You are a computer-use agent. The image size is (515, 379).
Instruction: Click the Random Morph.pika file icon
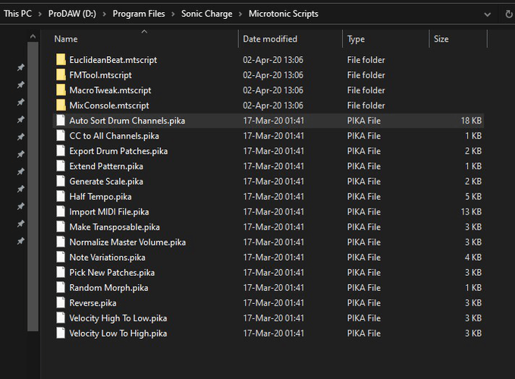coord(61,288)
